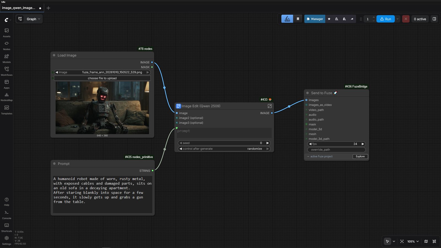Viewport: 441px width, 248px height.
Task: Click the bookmark icon in toolbar
Action: [298, 19]
